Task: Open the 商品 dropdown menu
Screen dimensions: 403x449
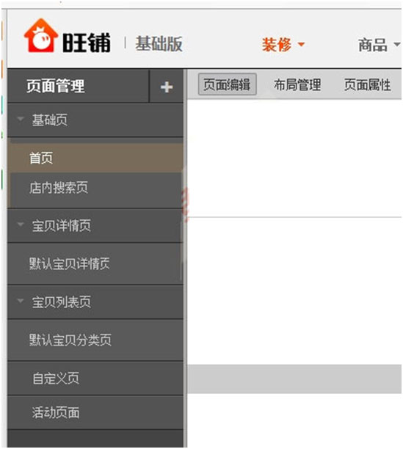Action: click(379, 45)
